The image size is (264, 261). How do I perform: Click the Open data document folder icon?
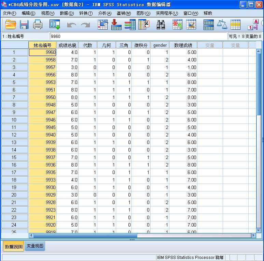[x=11, y=25]
